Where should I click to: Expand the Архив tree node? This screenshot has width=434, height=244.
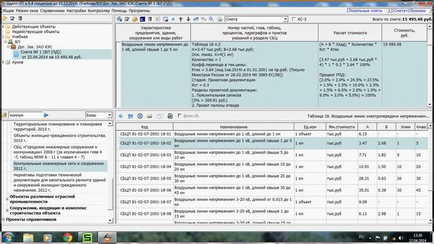(3, 62)
